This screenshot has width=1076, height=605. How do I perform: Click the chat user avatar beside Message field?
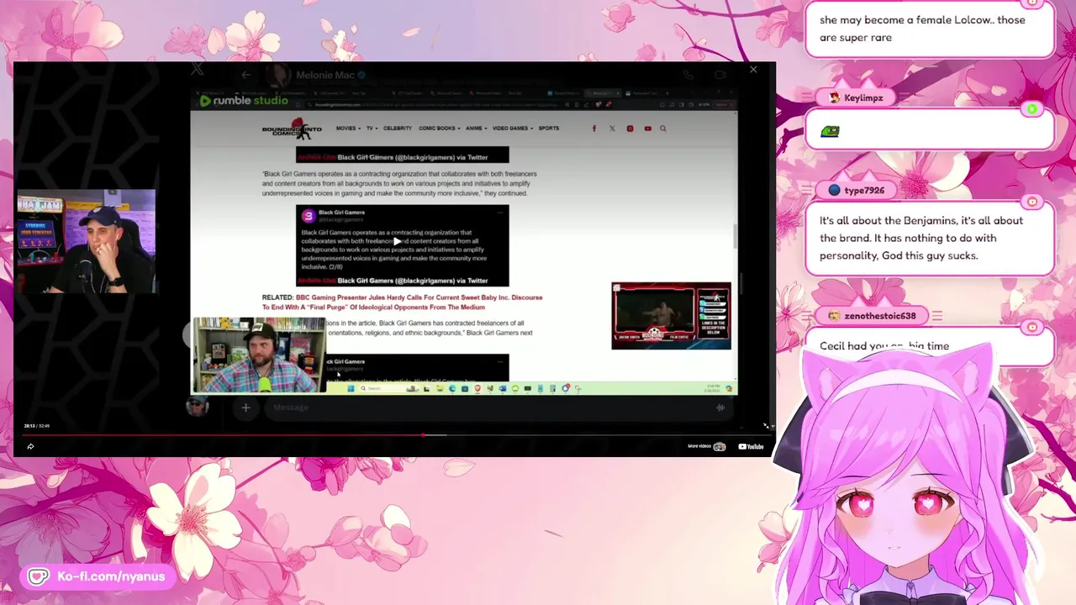coord(197,408)
